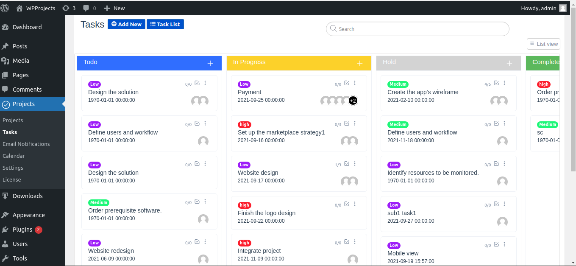Image resolution: width=576 pixels, height=266 pixels.
Task: Toggle checklist icon on sub1 task1 card
Action: (496, 204)
